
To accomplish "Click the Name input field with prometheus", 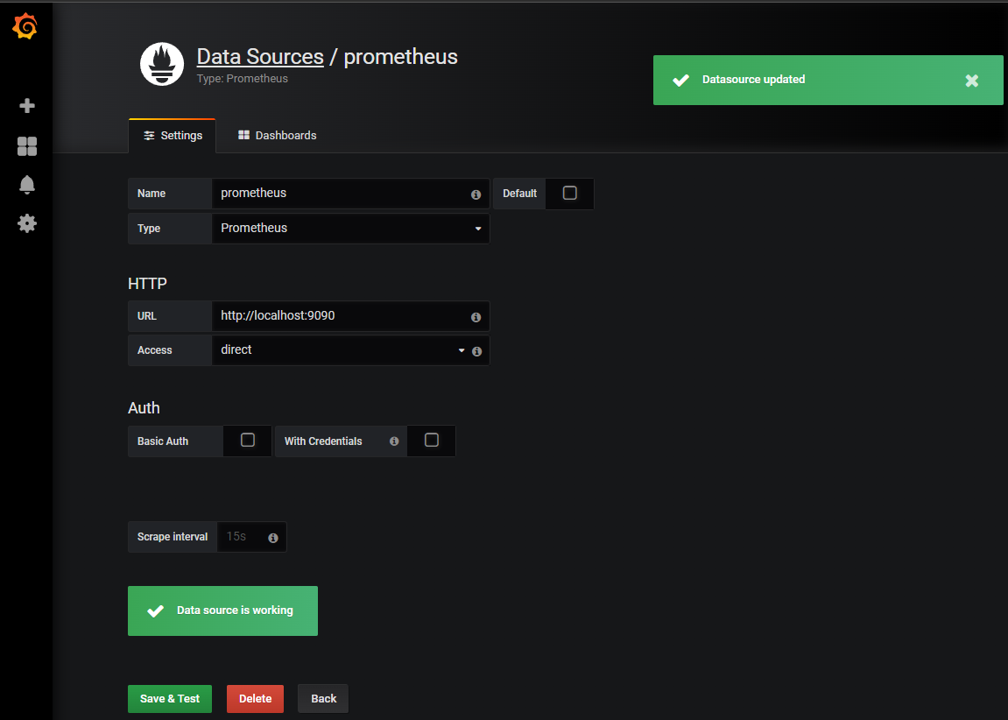I will tap(350, 194).
